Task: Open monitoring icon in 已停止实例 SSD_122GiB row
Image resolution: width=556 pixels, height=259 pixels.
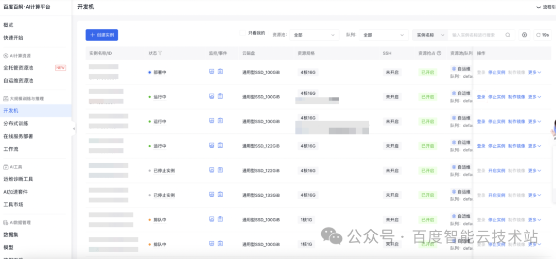Action: coord(212,170)
